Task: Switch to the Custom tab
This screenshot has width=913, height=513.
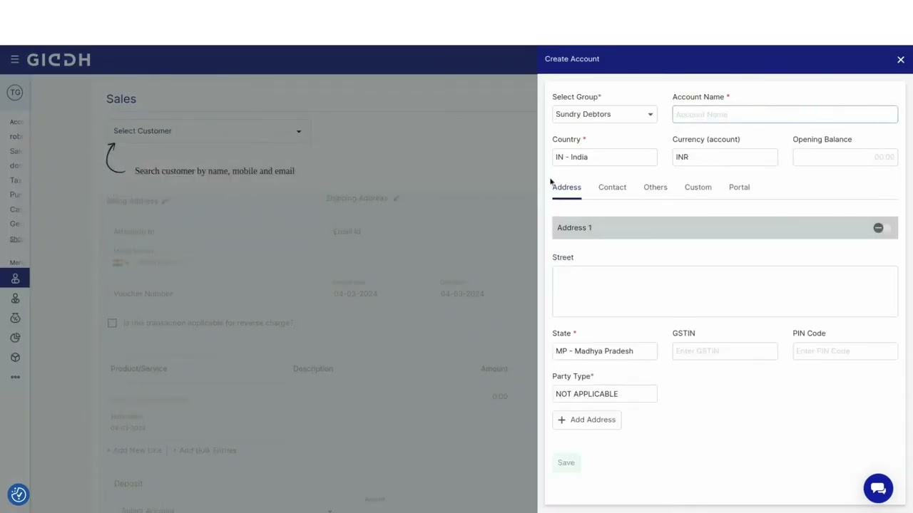Action: coord(698,187)
